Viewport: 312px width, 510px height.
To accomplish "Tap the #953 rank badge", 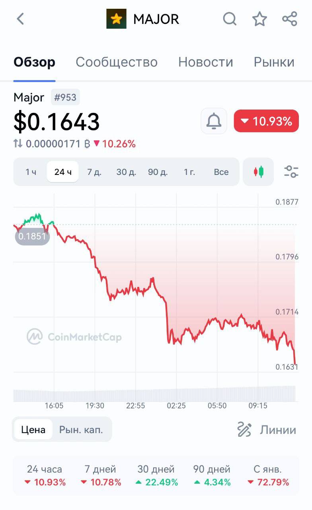I will pos(65,97).
